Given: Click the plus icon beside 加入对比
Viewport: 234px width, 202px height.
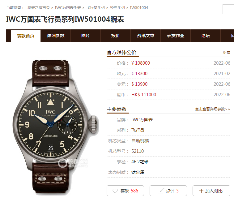Looking at the screenshot, I should [x=201, y=191].
